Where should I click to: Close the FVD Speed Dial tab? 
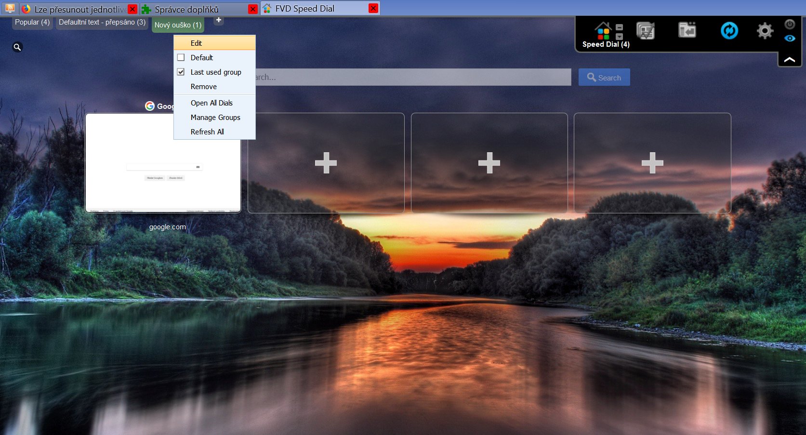pyautogui.click(x=373, y=8)
